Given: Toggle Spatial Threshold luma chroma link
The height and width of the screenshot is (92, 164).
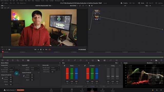Looking at the screenshot, I should [24, 76].
